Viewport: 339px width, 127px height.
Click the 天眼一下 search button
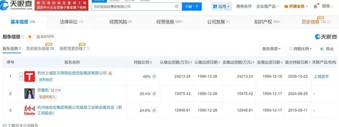coord(192,6)
